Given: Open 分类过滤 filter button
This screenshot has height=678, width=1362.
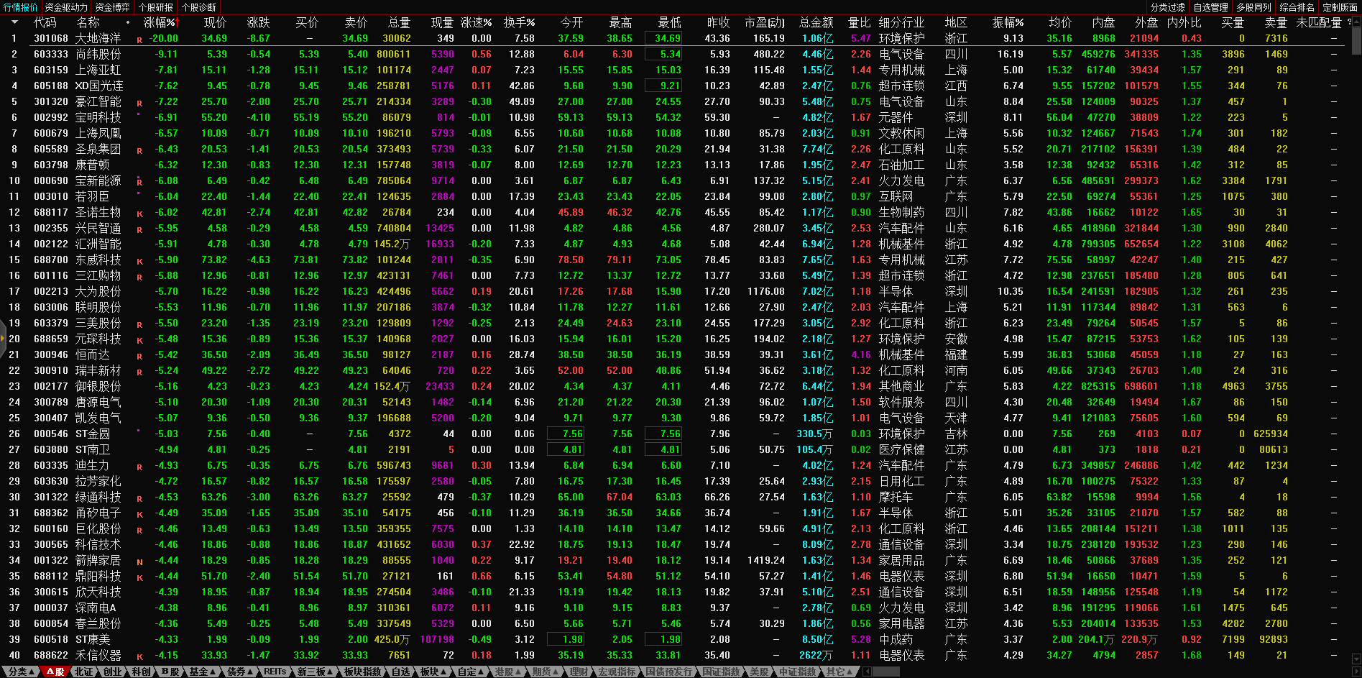Looking at the screenshot, I should pyautogui.click(x=1167, y=7).
